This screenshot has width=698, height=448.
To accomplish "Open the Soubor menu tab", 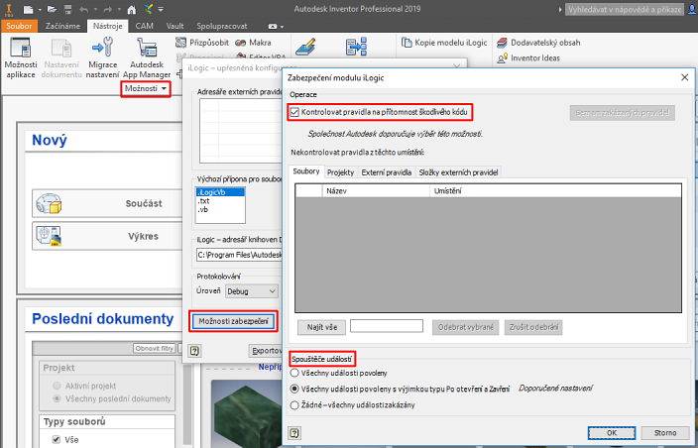I will [x=19, y=26].
